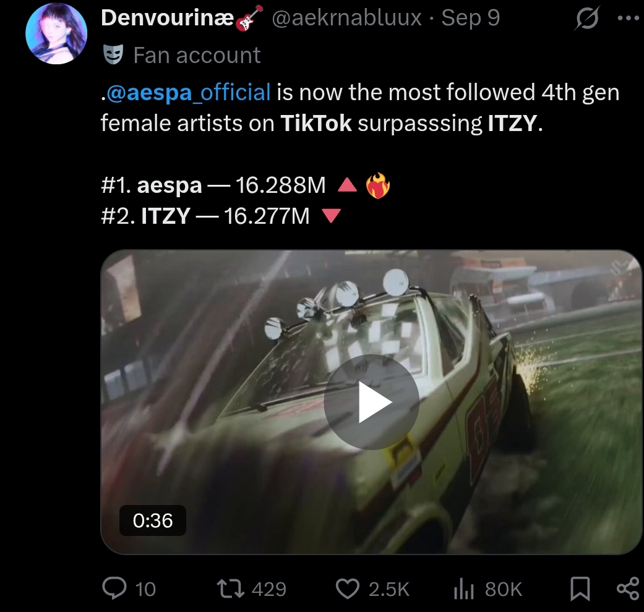Bookmark the post with the bookmark icon
Viewport: 644px width, 612px height.
point(580,589)
